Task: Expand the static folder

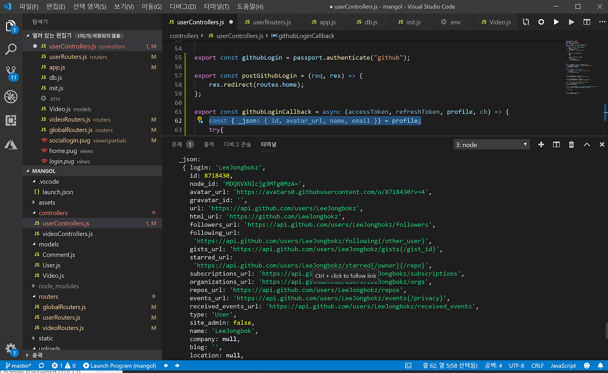Action: point(46,338)
